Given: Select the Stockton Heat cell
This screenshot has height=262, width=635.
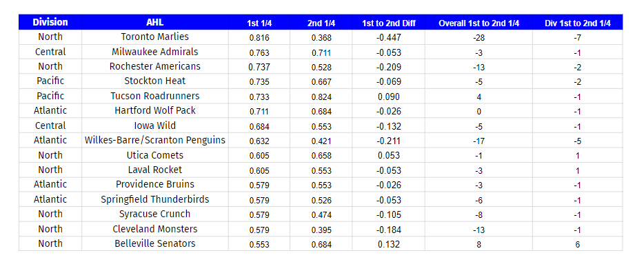Looking at the screenshot, I should click(155, 81).
